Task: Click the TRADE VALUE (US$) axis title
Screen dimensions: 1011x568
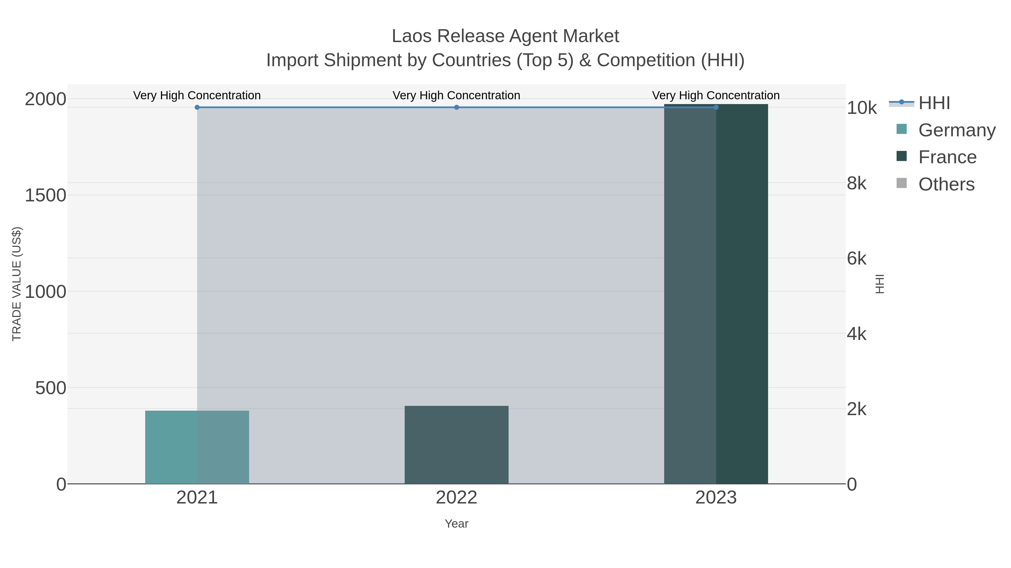Action: click(17, 284)
